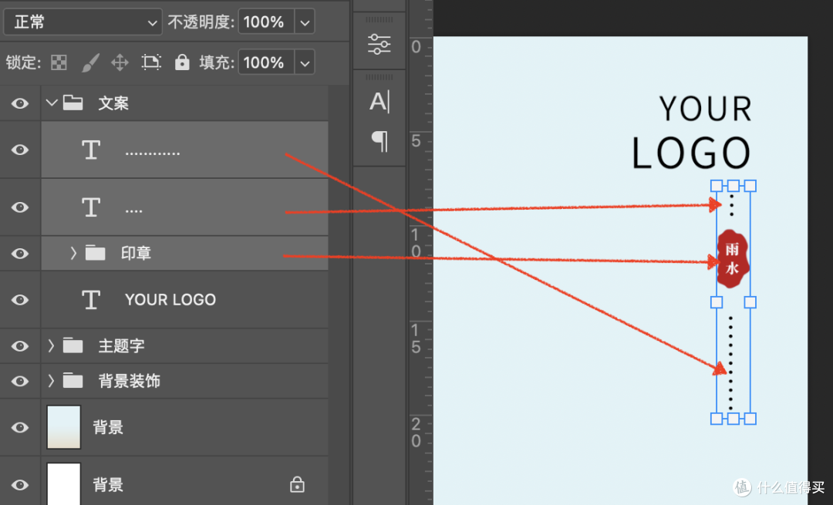This screenshot has width=833, height=505.
Task: Select the gradient 背景 layer thumbnail
Action: (x=64, y=427)
